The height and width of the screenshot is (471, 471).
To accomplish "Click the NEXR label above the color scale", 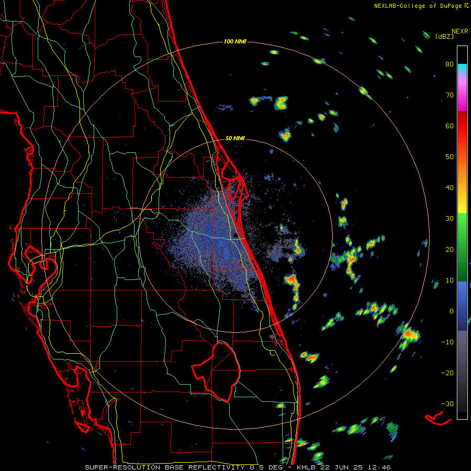I will (460, 31).
